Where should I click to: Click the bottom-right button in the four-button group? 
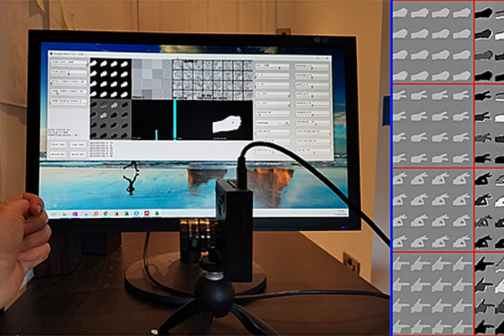pyautogui.click(x=77, y=154)
